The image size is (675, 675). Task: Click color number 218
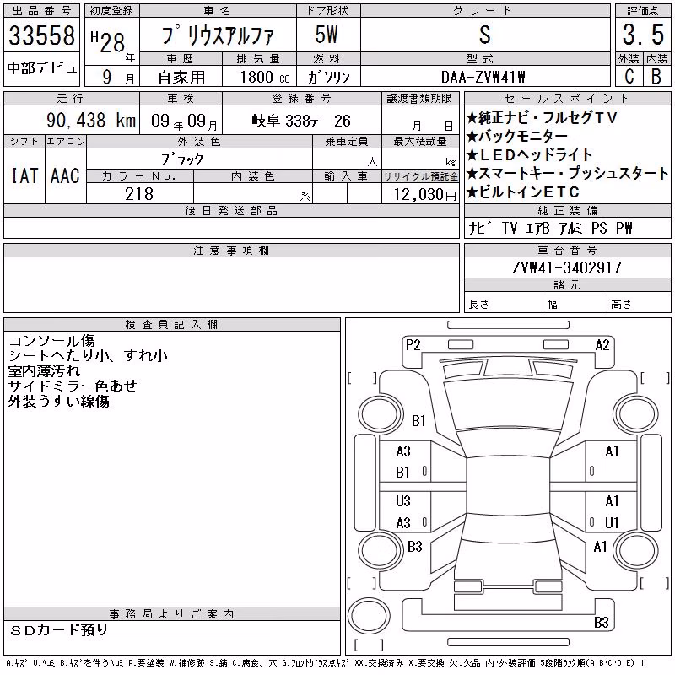[x=139, y=194]
